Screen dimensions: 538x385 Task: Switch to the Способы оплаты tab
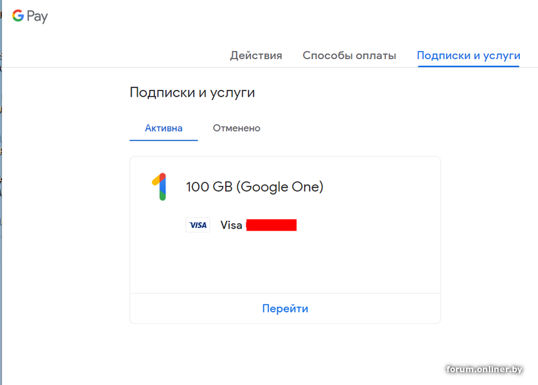[349, 56]
